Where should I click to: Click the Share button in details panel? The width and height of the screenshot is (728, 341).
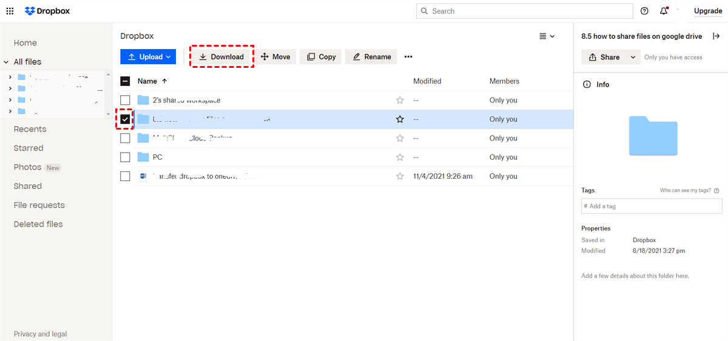tap(604, 57)
